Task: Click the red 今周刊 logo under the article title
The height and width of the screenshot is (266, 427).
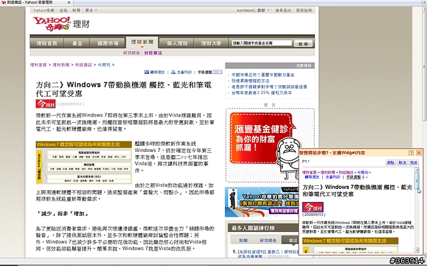Action: 45,103
